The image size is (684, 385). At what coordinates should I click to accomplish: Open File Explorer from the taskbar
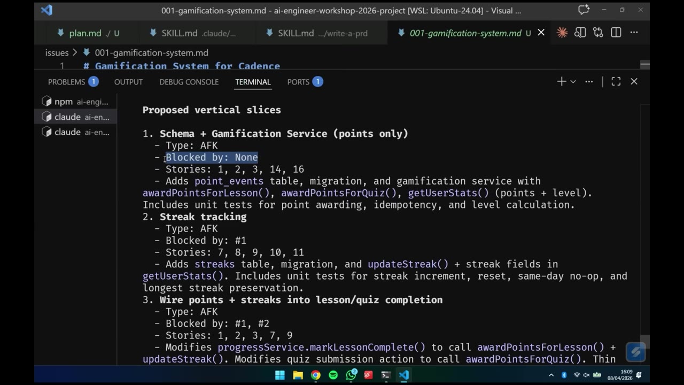pyautogui.click(x=298, y=375)
